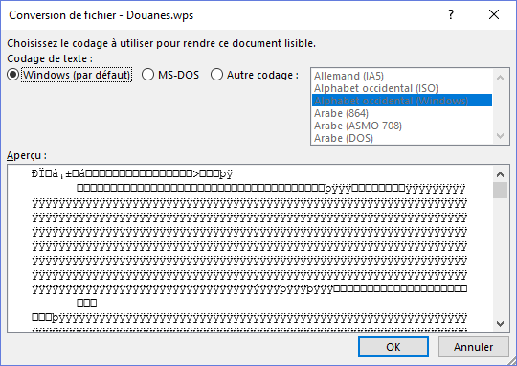Choose the Autre codage radio option
Screen dimensions: 517x366
(216, 75)
